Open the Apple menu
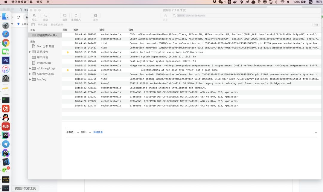 (6, 2)
